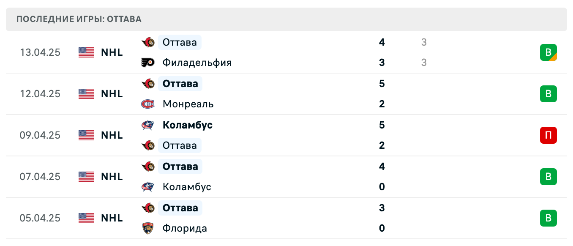Select the Коламбус team name in the 09.04.25 row
The height and width of the screenshot is (246, 573).
188,125
